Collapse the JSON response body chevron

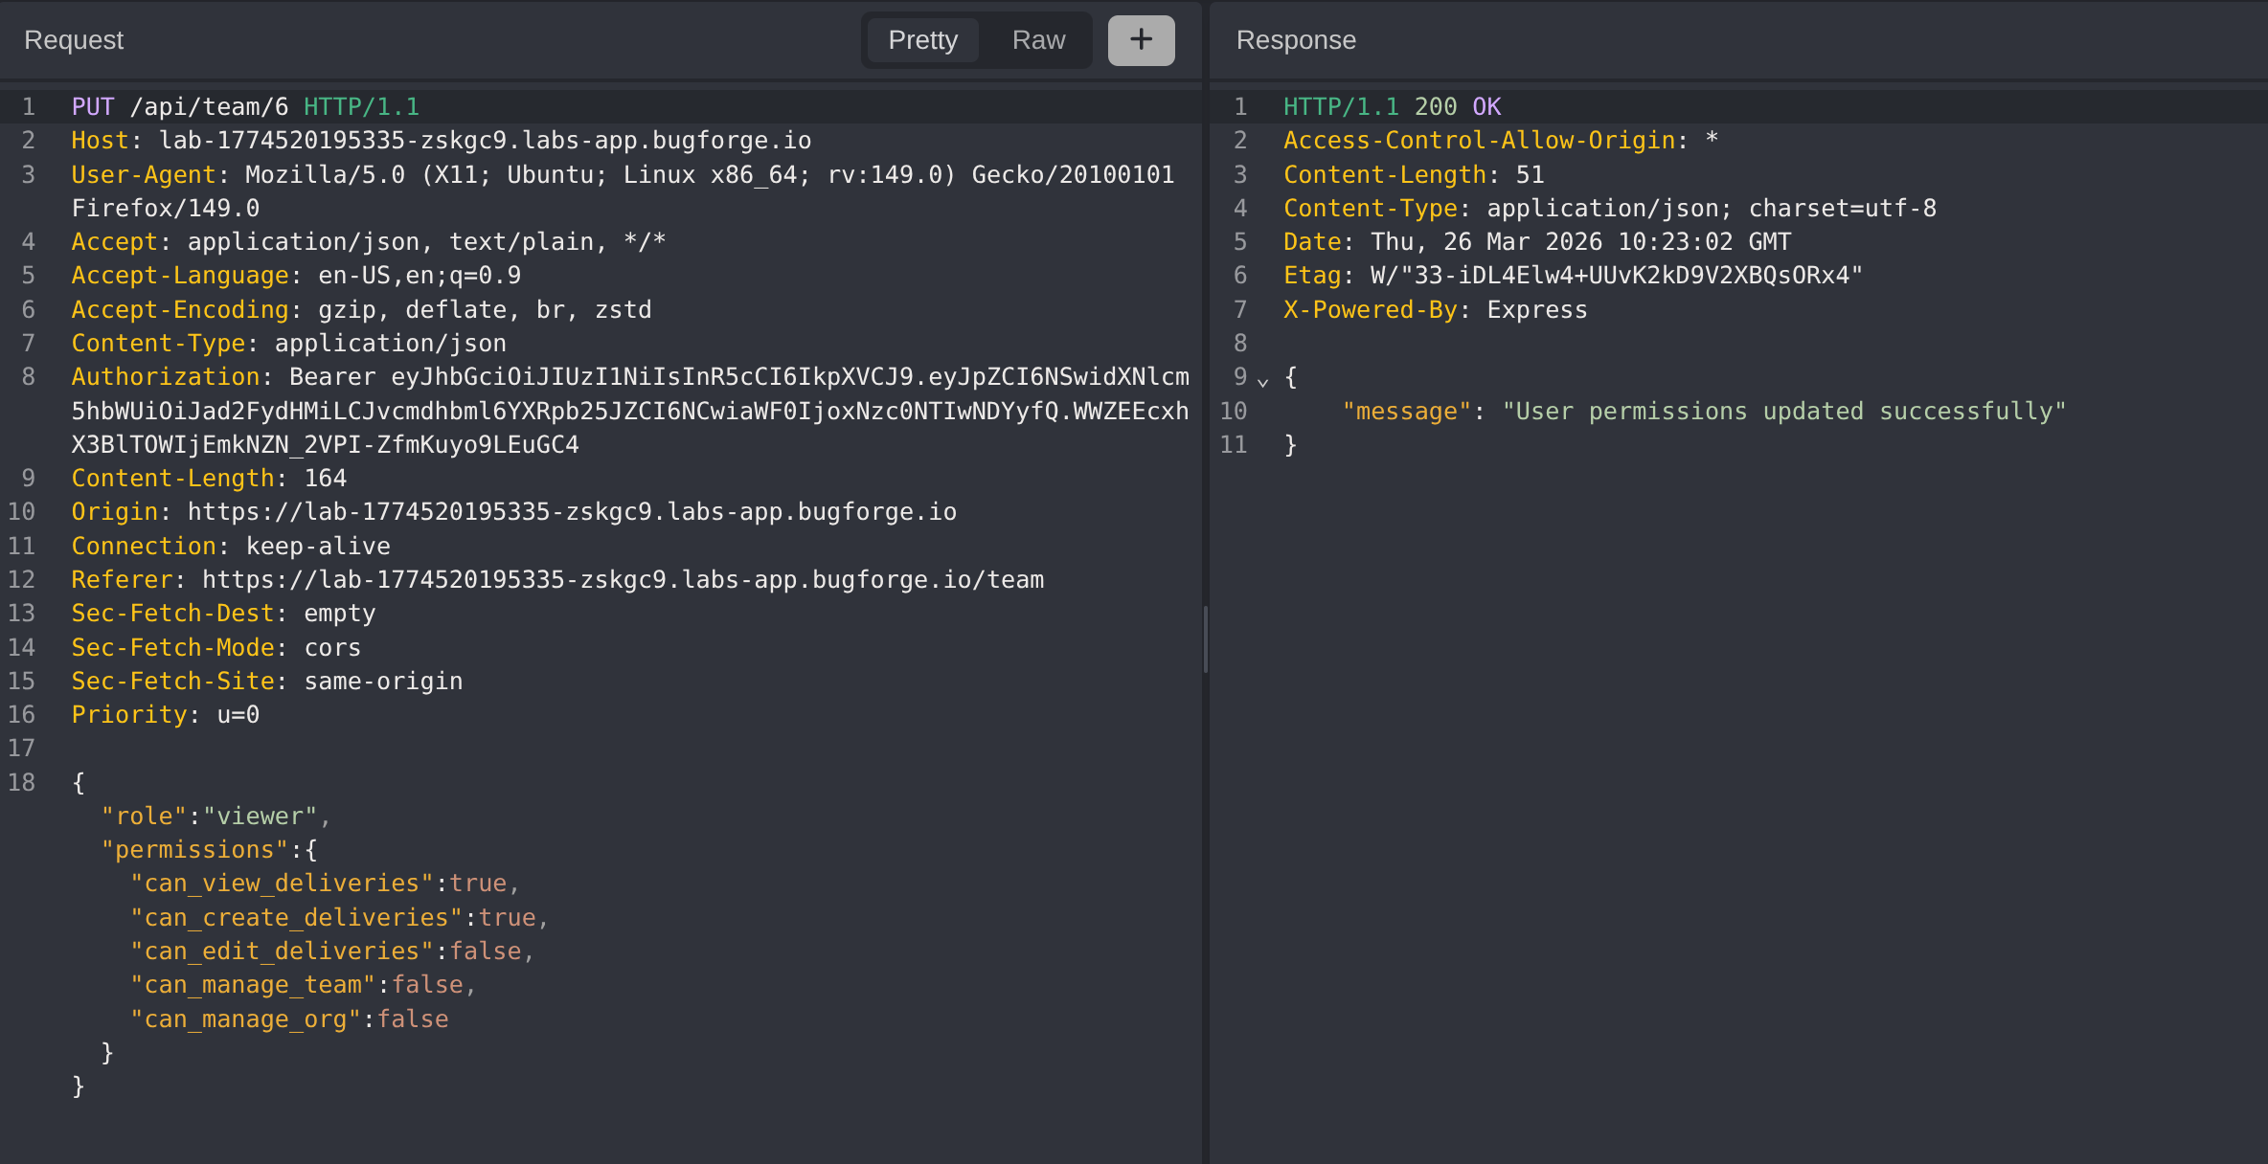click(x=1263, y=382)
